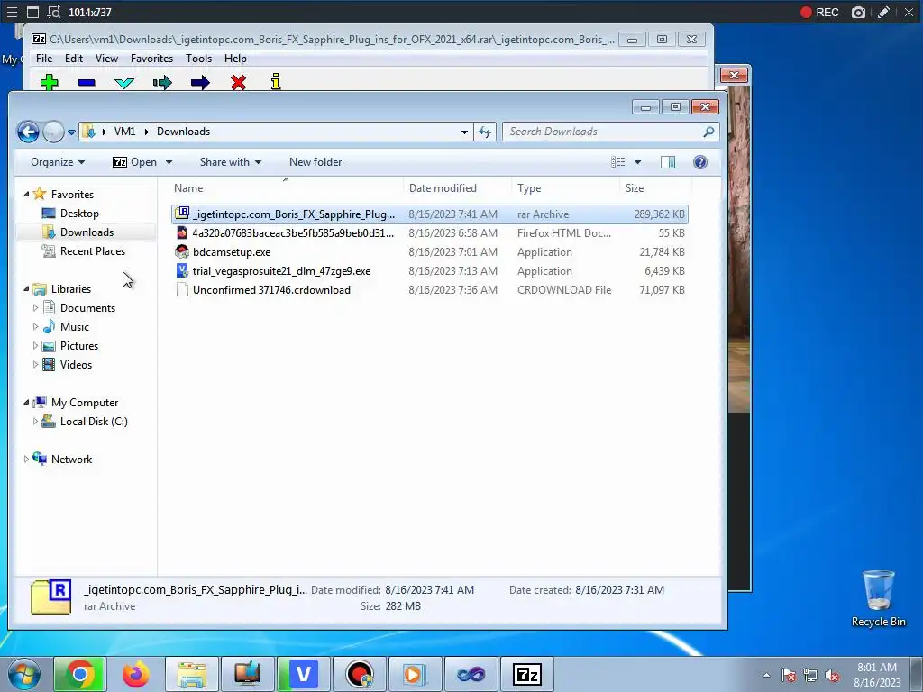Select the Unconfirmed 371746.crdownload file
Screen dimensions: 923x692
(x=430, y=290)
